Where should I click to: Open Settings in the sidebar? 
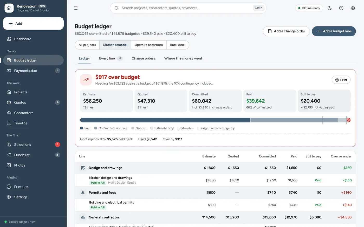[x=33, y=197]
